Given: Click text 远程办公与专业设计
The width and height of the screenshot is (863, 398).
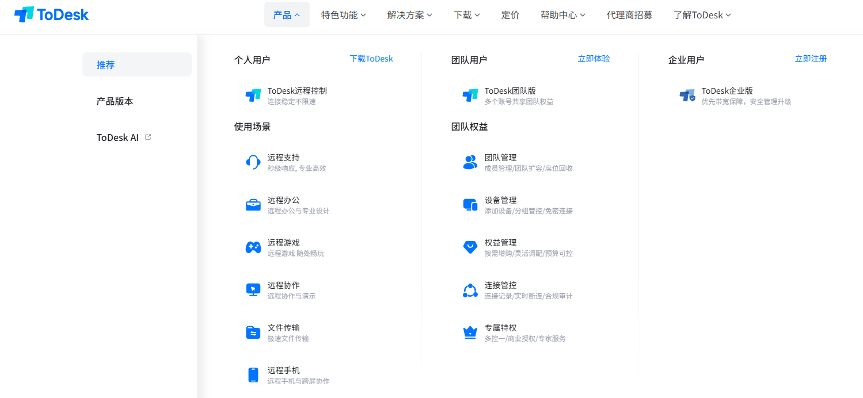Looking at the screenshot, I should click(299, 211).
